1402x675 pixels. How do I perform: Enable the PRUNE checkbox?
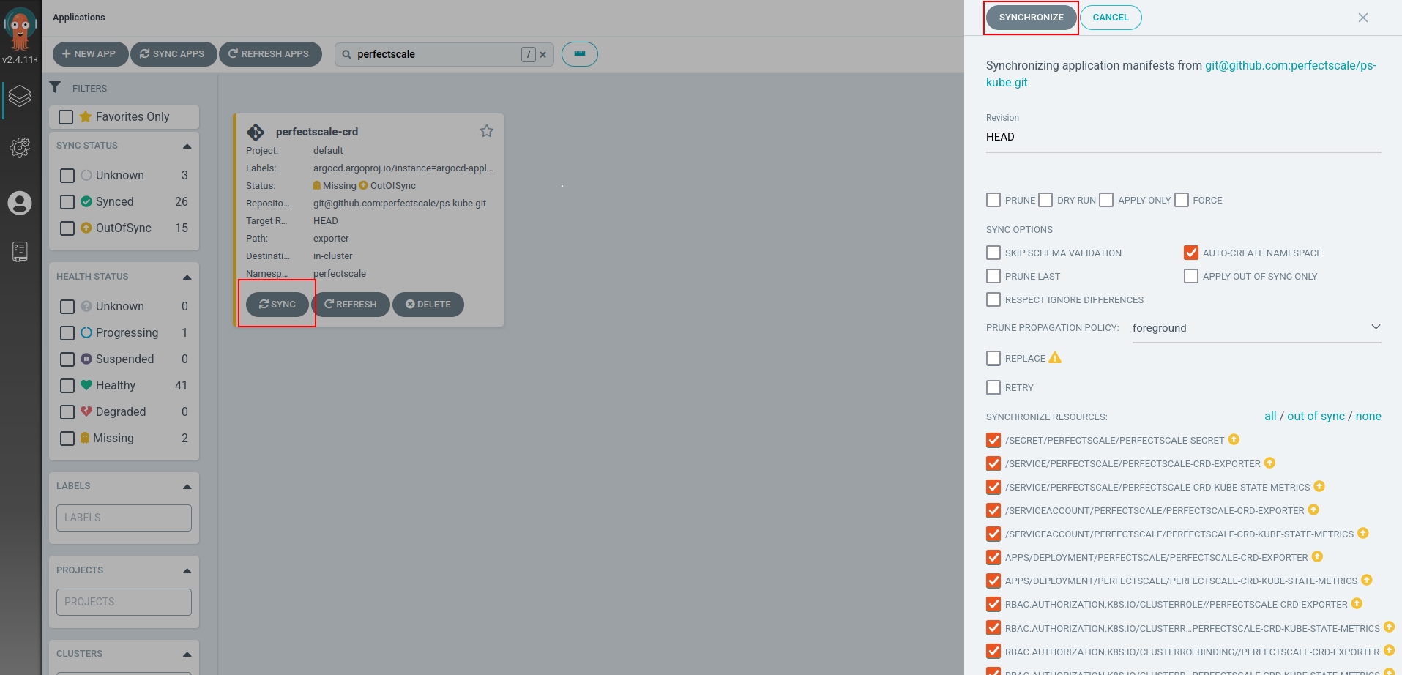(993, 200)
